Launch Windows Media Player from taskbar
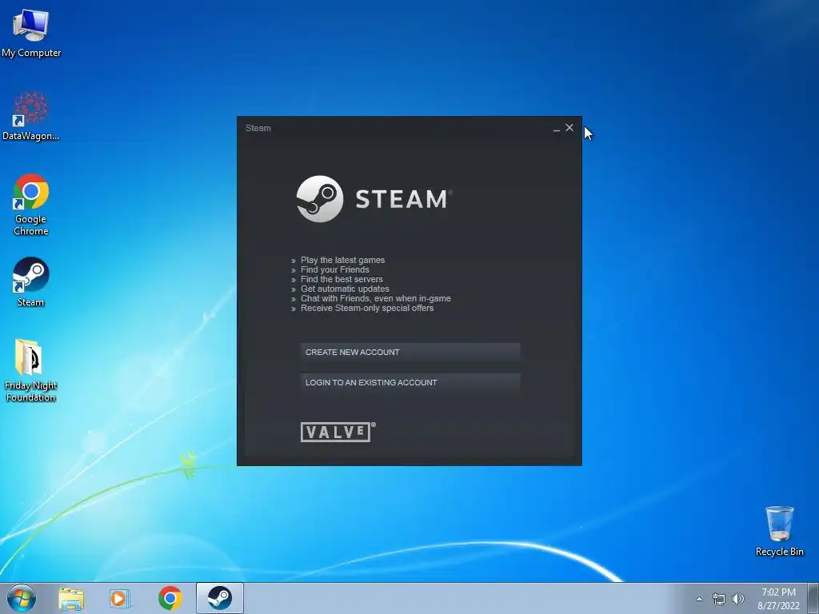Viewport: 819px width, 614px height. (120, 599)
